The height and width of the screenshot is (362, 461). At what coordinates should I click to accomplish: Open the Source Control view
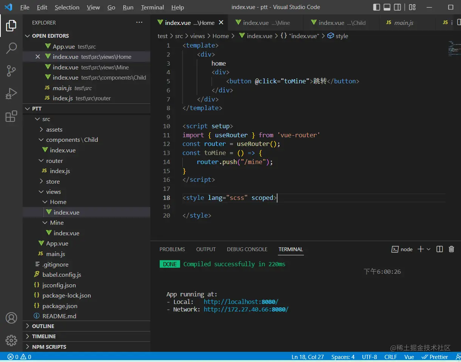[x=11, y=71]
